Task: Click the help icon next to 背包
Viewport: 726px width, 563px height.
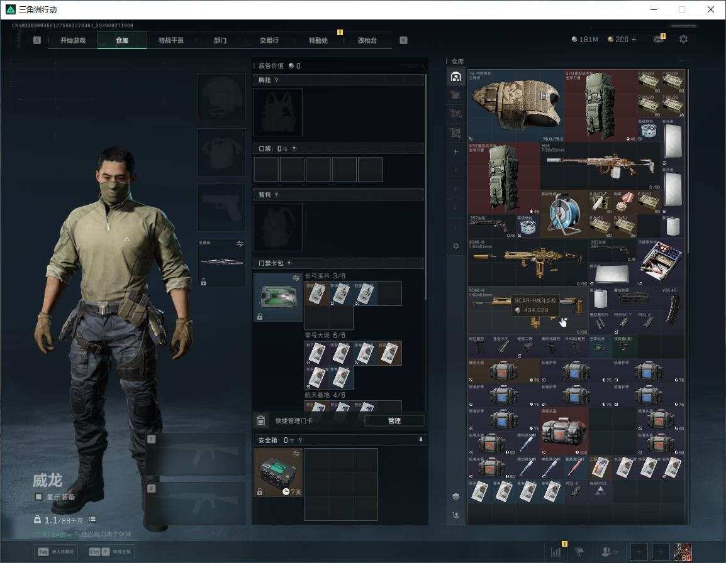Action: point(276,194)
